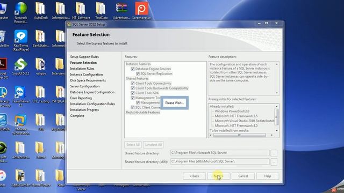Click prerequisites list right scroll arrow
The width and height of the screenshot is (344, 193).
click(x=272, y=135)
